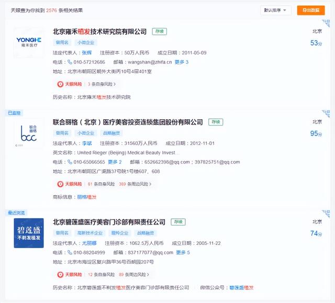Click the 导出数据 export button
Viewport: 335px width, 303px height.
[310, 10]
